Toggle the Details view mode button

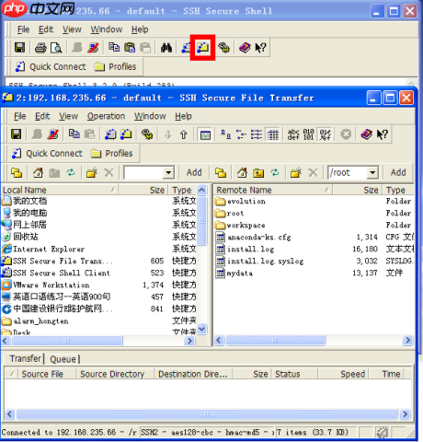(x=272, y=134)
